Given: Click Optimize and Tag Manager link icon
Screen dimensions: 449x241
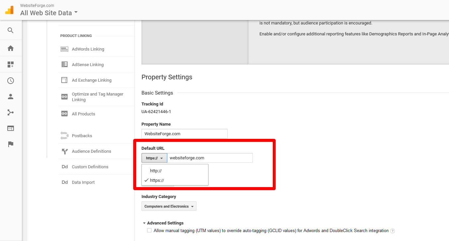Looking at the screenshot, I should tap(64, 97).
